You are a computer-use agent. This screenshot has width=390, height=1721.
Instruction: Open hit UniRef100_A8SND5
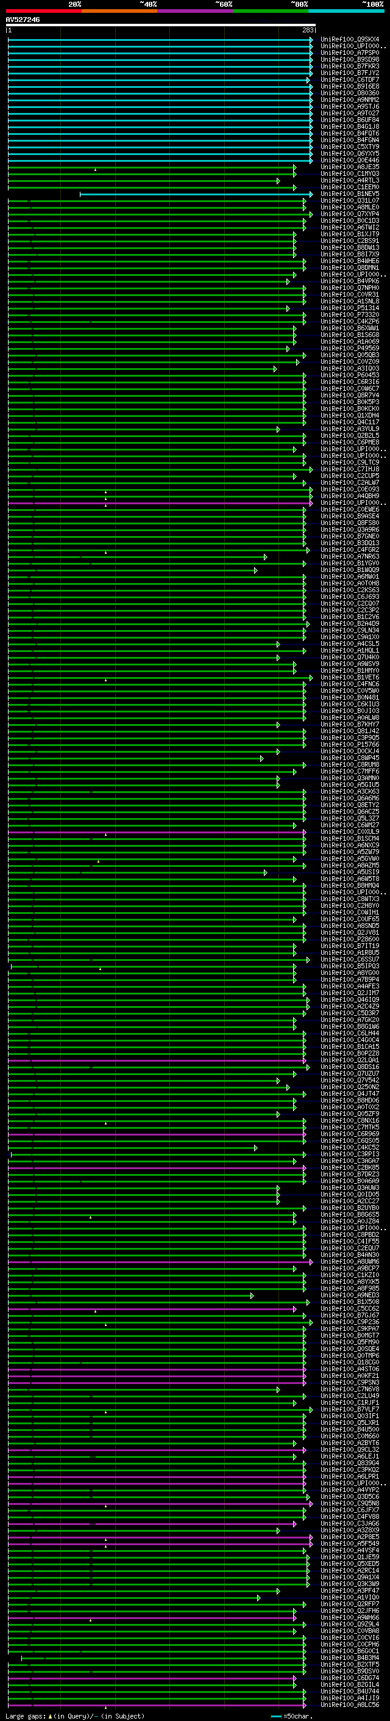pyautogui.click(x=350, y=926)
